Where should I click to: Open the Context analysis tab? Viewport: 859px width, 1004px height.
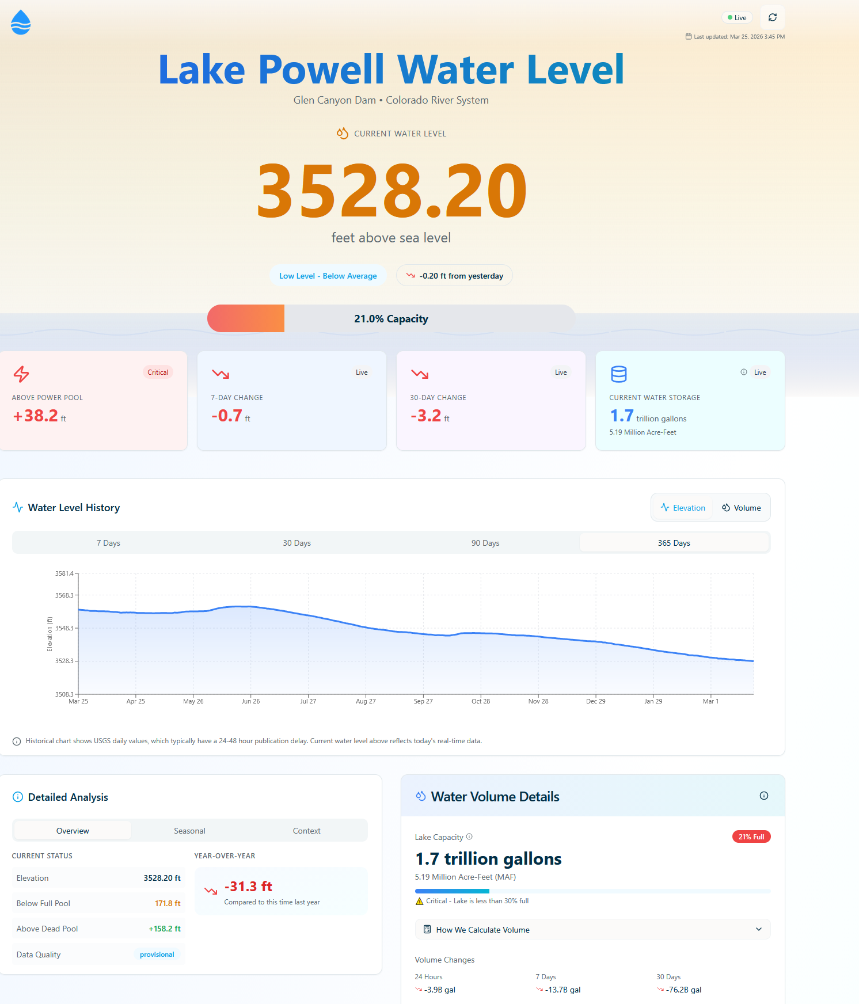(306, 831)
